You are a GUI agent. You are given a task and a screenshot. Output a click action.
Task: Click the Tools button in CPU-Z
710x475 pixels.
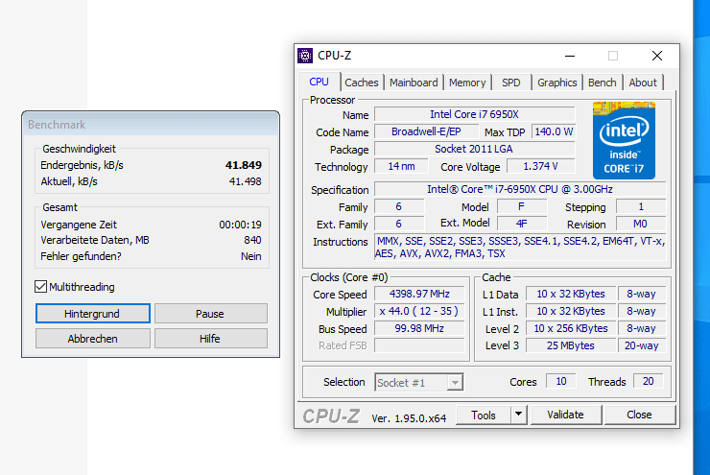pyautogui.click(x=484, y=415)
